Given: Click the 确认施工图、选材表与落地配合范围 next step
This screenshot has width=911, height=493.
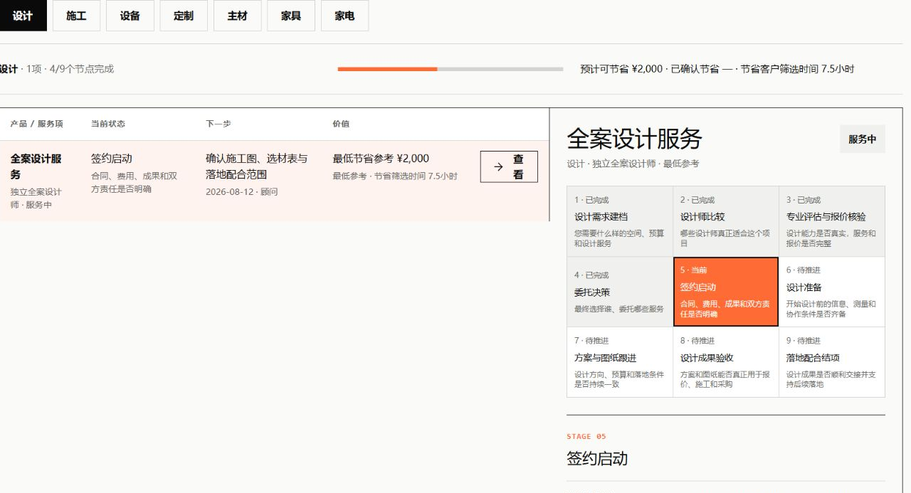Looking at the screenshot, I should [257, 166].
